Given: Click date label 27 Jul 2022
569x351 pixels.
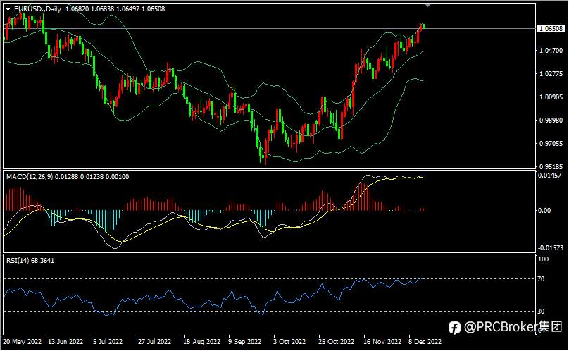Looking at the screenshot, I should click(x=155, y=342).
